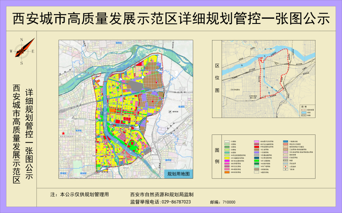Click the postal code 邮编：710000
342x213 pixels.
[x=223, y=202]
